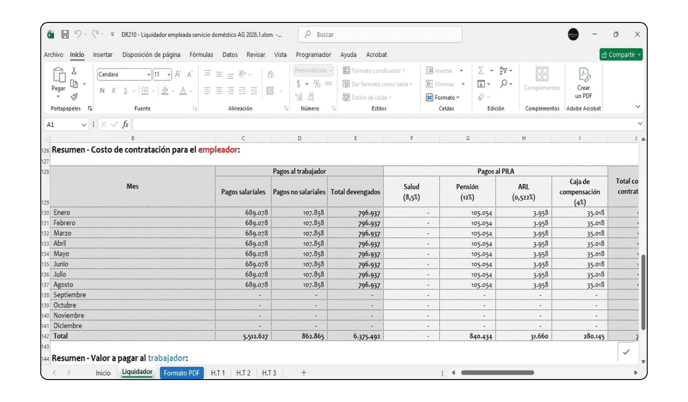Apply the Suma (AutoSum) sigma icon

pos(481,70)
